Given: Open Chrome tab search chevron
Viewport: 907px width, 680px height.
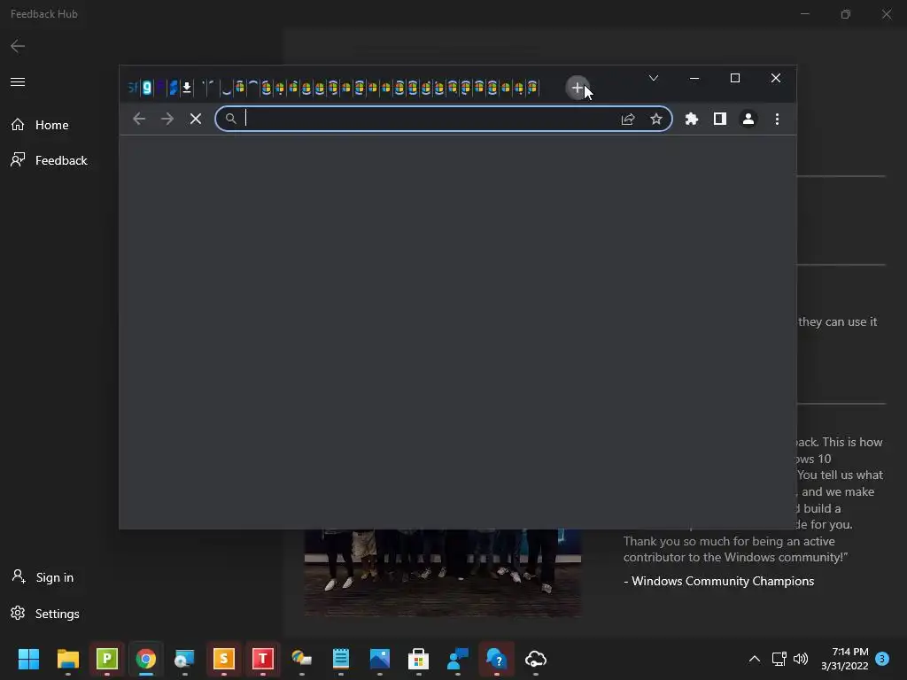Looking at the screenshot, I should pos(654,78).
